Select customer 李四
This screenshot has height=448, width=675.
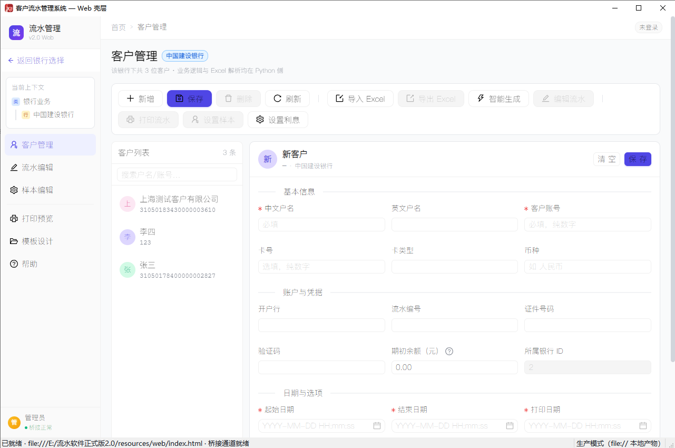(177, 237)
